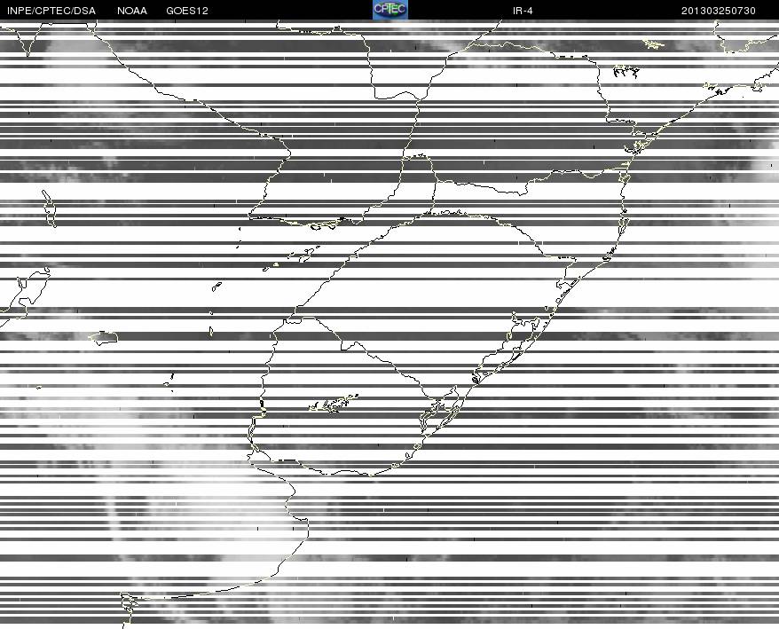Viewport: 779px width, 629px height.
Task: Click the GOES12 satellite label
Action: 187,11
